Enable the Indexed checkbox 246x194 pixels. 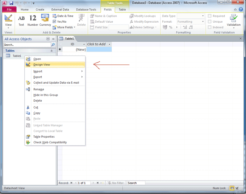[x=210, y=27]
